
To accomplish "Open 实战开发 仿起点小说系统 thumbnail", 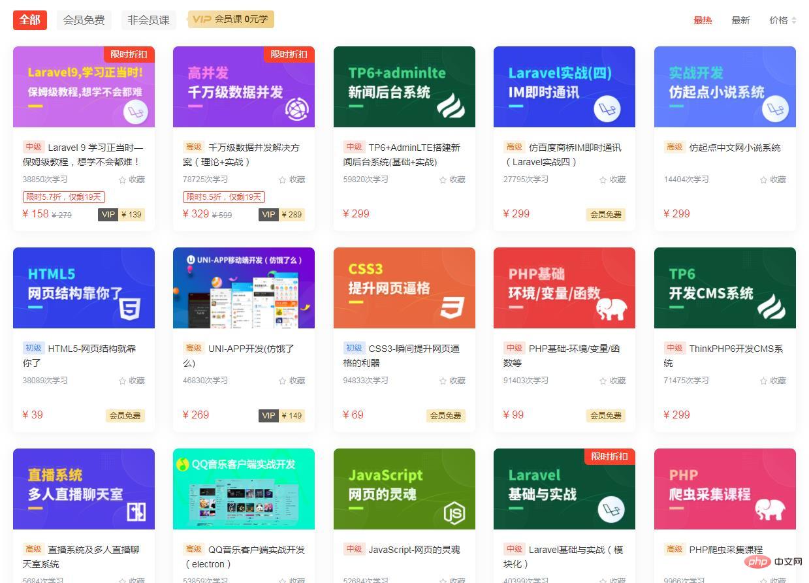I will coord(725,87).
